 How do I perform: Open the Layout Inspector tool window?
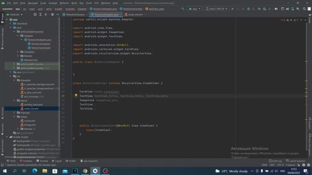pyautogui.click(x=296, y=161)
